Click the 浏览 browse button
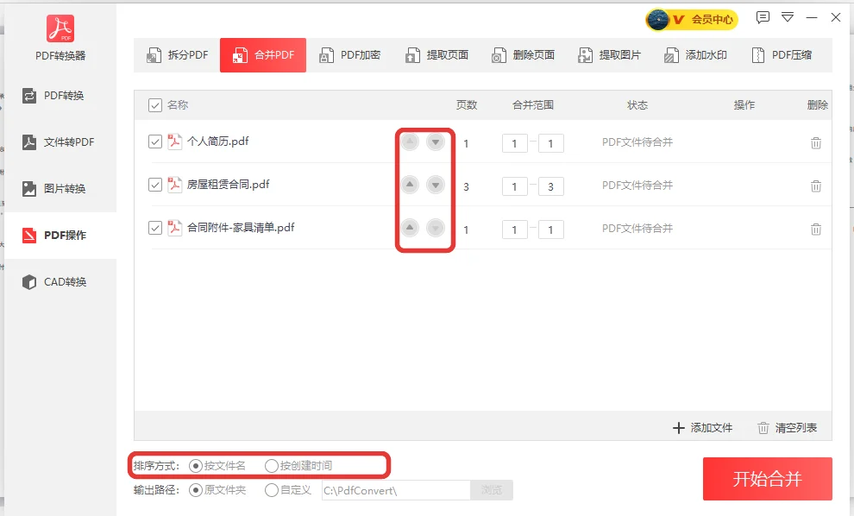854x516 pixels. click(x=492, y=490)
